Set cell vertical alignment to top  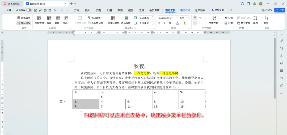(195, 18)
